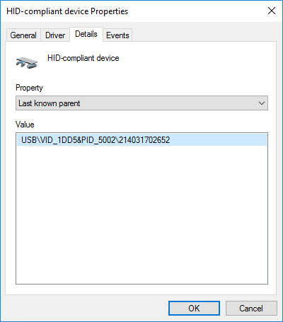Click the HID-compliant device keyboard icon

(27, 62)
